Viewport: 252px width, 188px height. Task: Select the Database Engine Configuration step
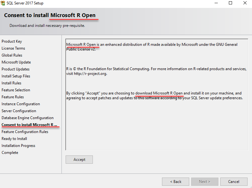pos(28,118)
